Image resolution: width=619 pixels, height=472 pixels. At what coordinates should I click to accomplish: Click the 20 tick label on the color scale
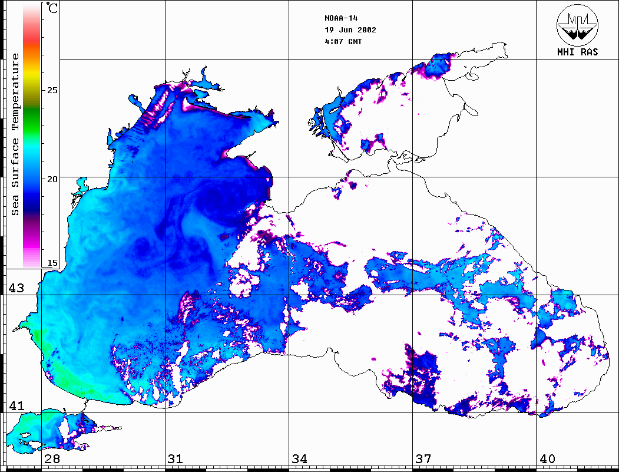(x=52, y=179)
